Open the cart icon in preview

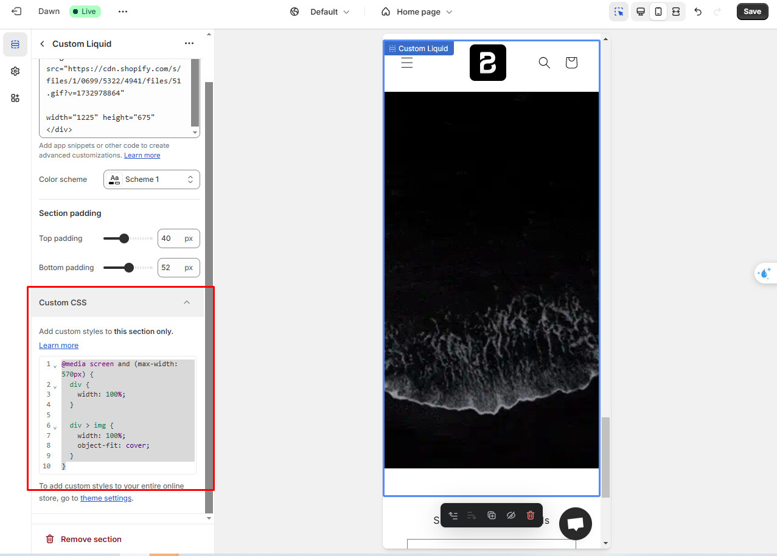point(571,63)
